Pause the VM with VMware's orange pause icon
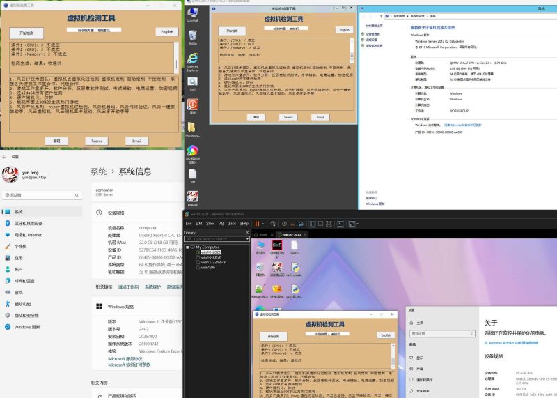557x398 pixels. tap(257, 224)
